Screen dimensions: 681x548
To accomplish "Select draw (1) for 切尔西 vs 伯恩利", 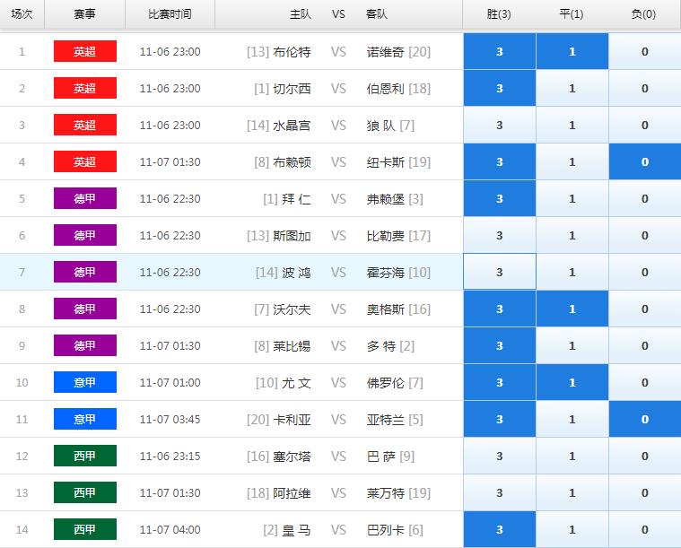I will (x=572, y=89).
